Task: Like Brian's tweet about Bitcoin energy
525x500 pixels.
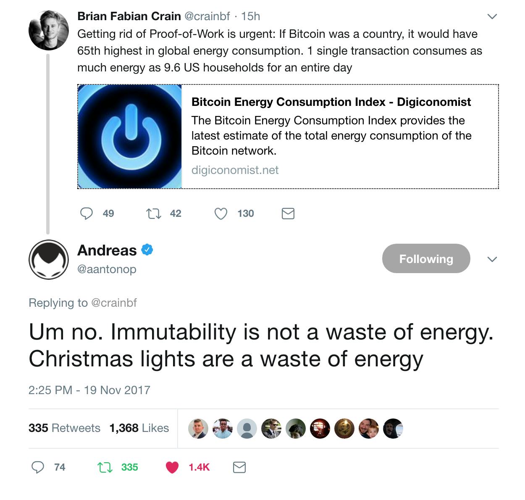Action: click(220, 213)
